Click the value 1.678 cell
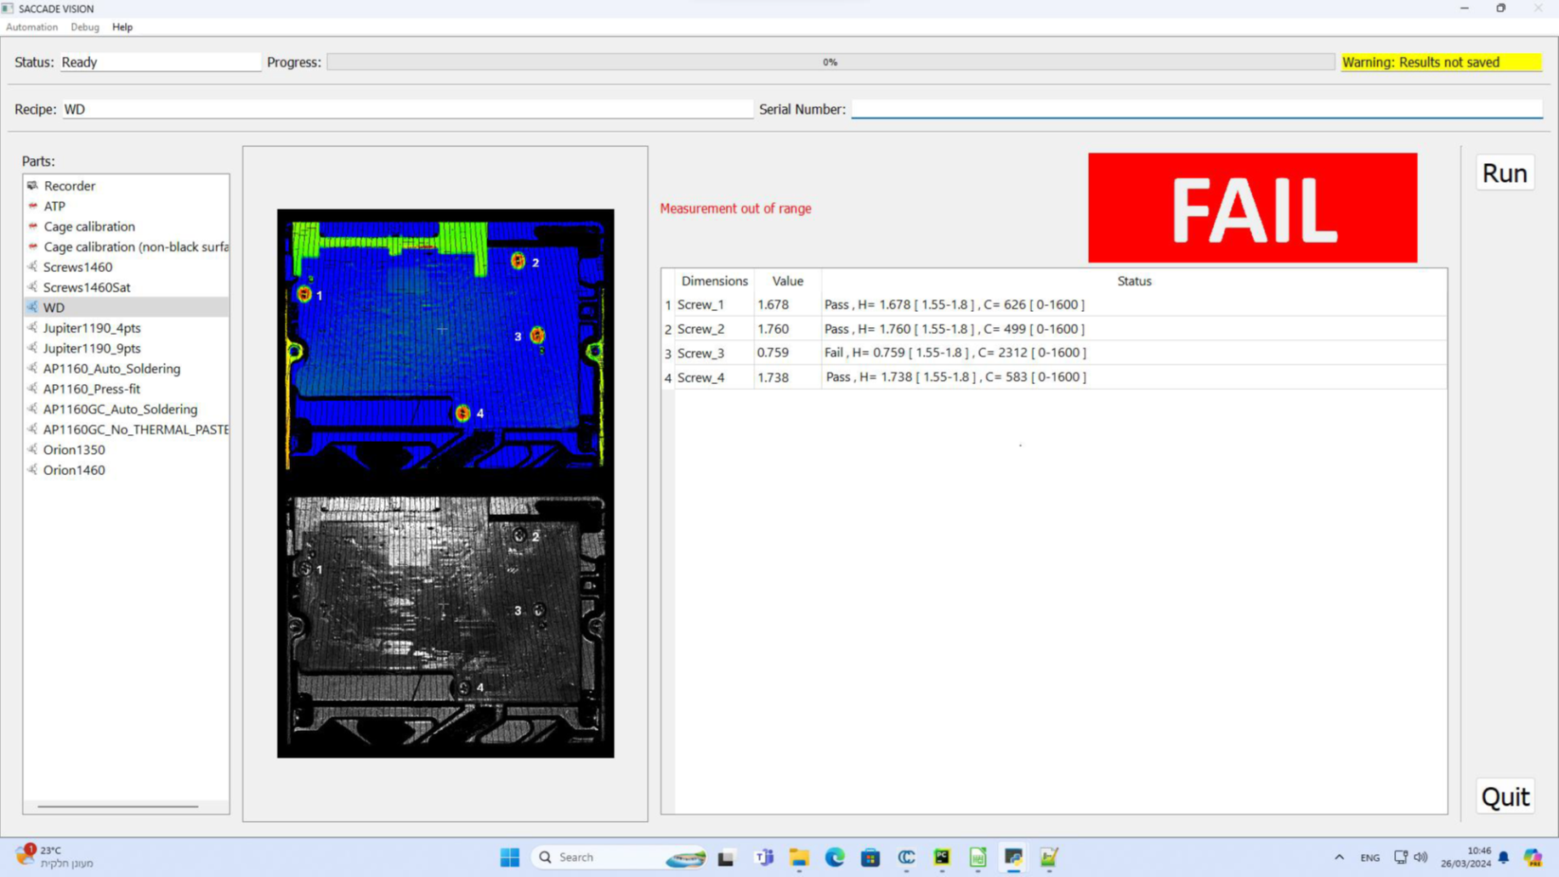 point(787,304)
